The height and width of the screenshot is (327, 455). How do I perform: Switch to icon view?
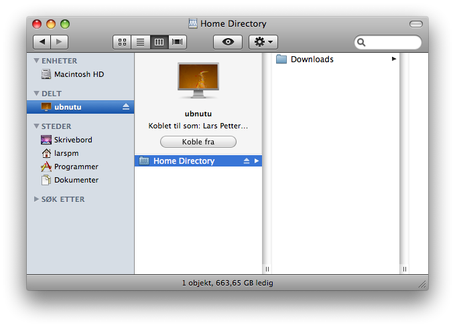point(122,42)
